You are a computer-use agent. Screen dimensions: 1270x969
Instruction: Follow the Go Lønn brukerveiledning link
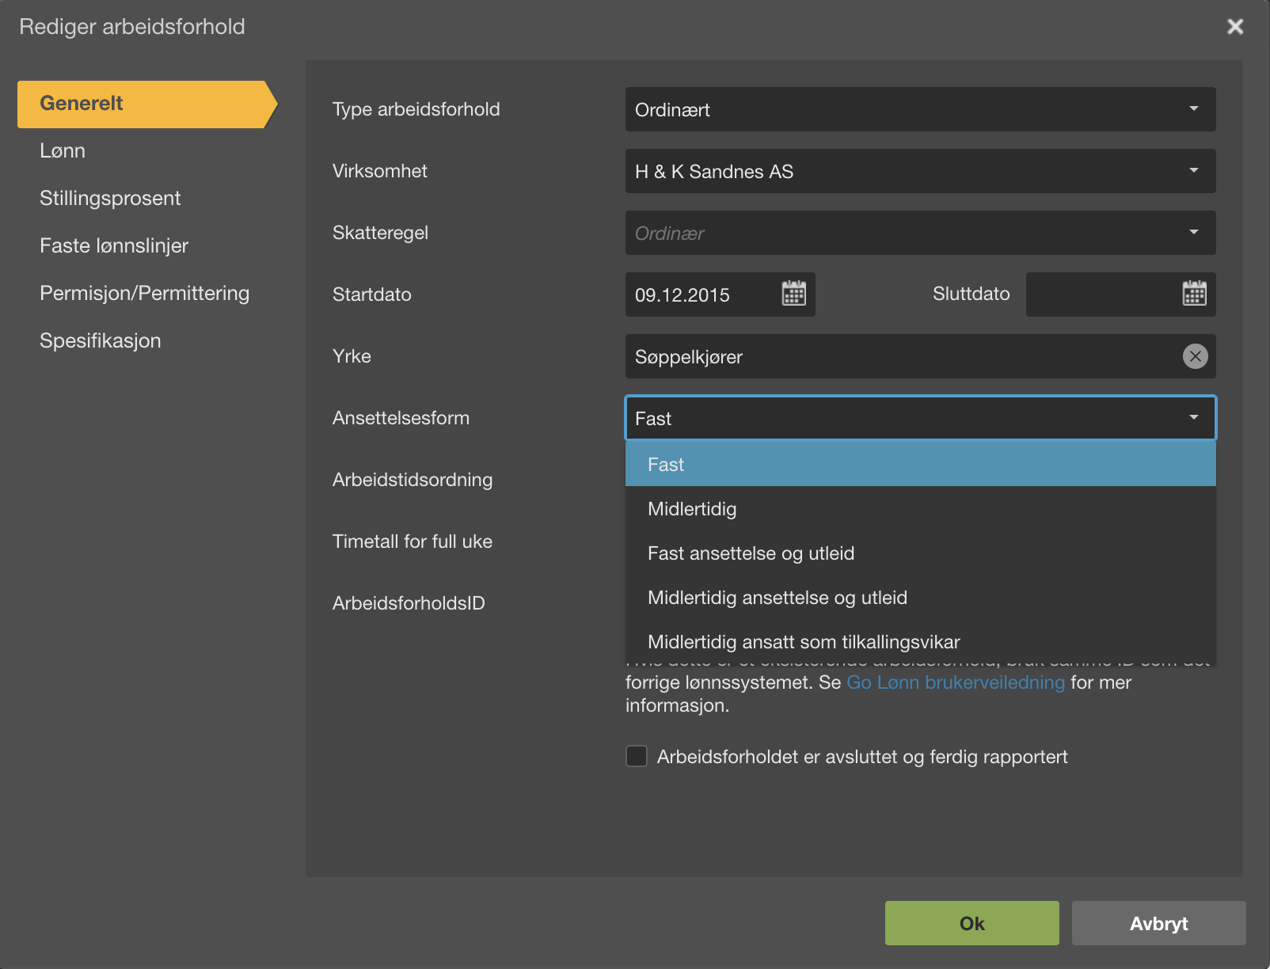point(956,682)
